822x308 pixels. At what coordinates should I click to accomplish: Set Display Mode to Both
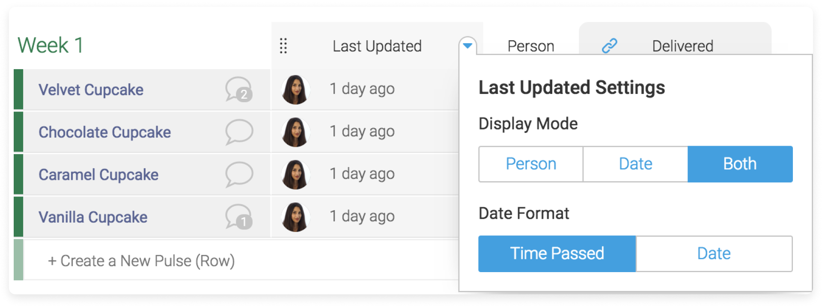740,164
